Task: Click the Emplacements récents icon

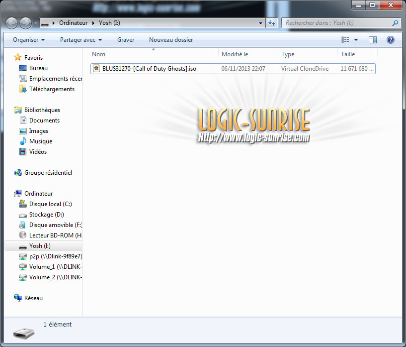Action: 23,78
